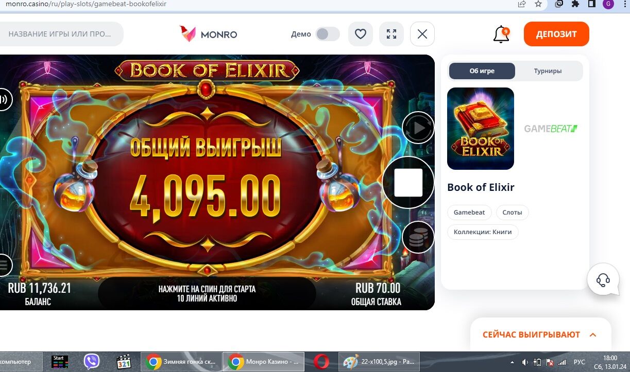The image size is (630, 372).
Task: Open the game hamburger menu
Action: click(x=4, y=265)
